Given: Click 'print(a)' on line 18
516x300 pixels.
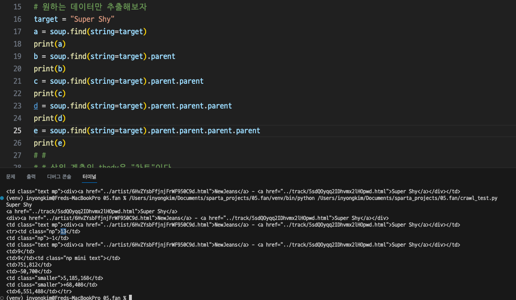Looking at the screenshot, I should pos(50,44).
